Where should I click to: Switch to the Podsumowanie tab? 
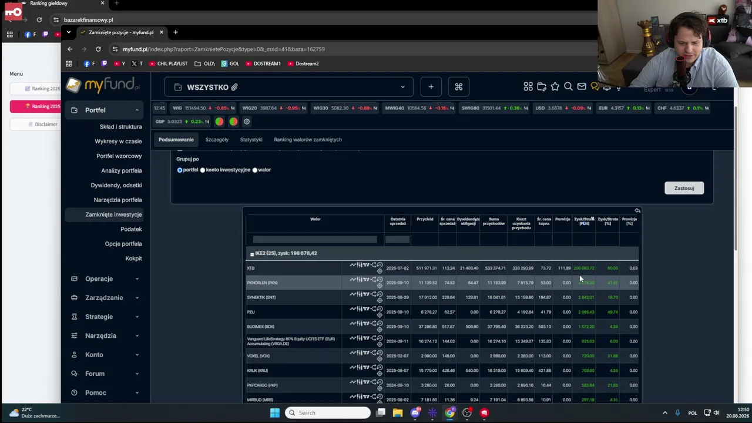click(x=176, y=140)
